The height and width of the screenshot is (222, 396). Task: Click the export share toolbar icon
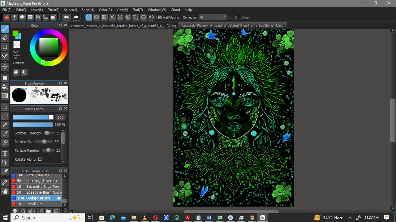pyautogui.click(x=15, y=17)
